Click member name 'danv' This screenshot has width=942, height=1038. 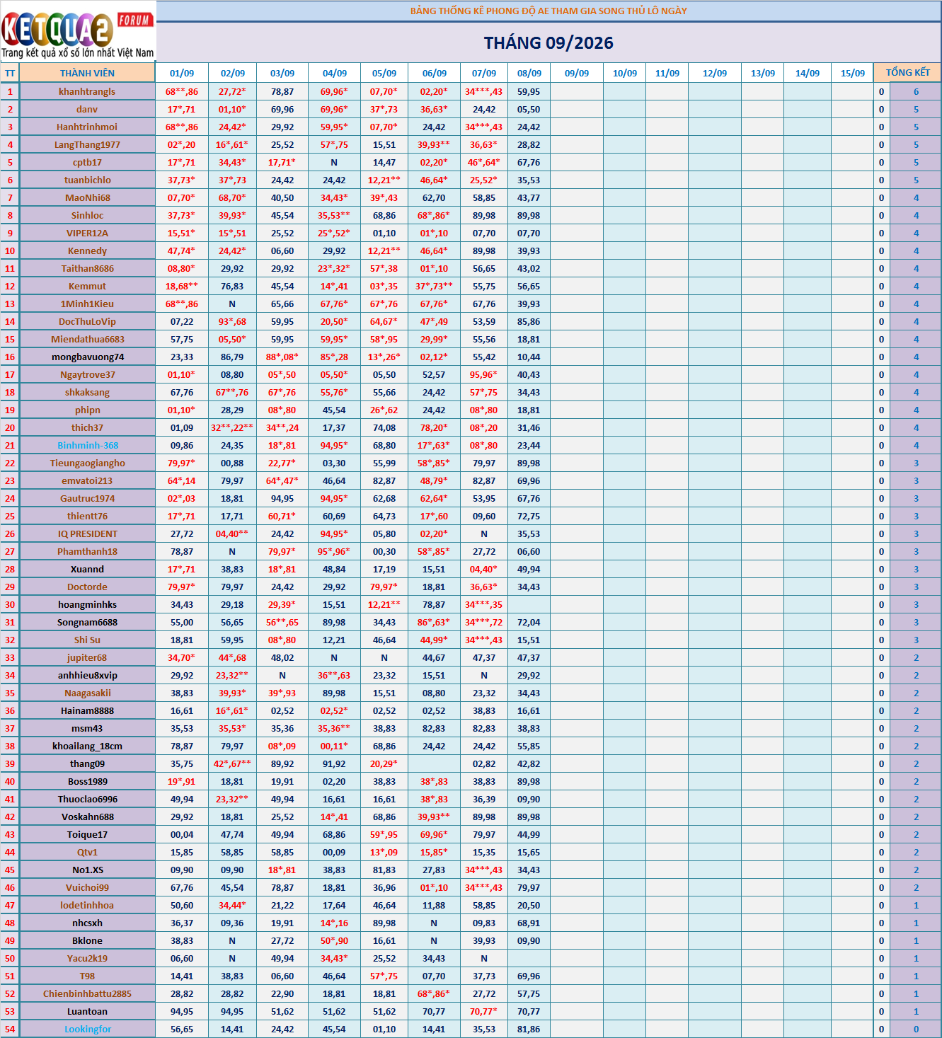[x=87, y=110]
